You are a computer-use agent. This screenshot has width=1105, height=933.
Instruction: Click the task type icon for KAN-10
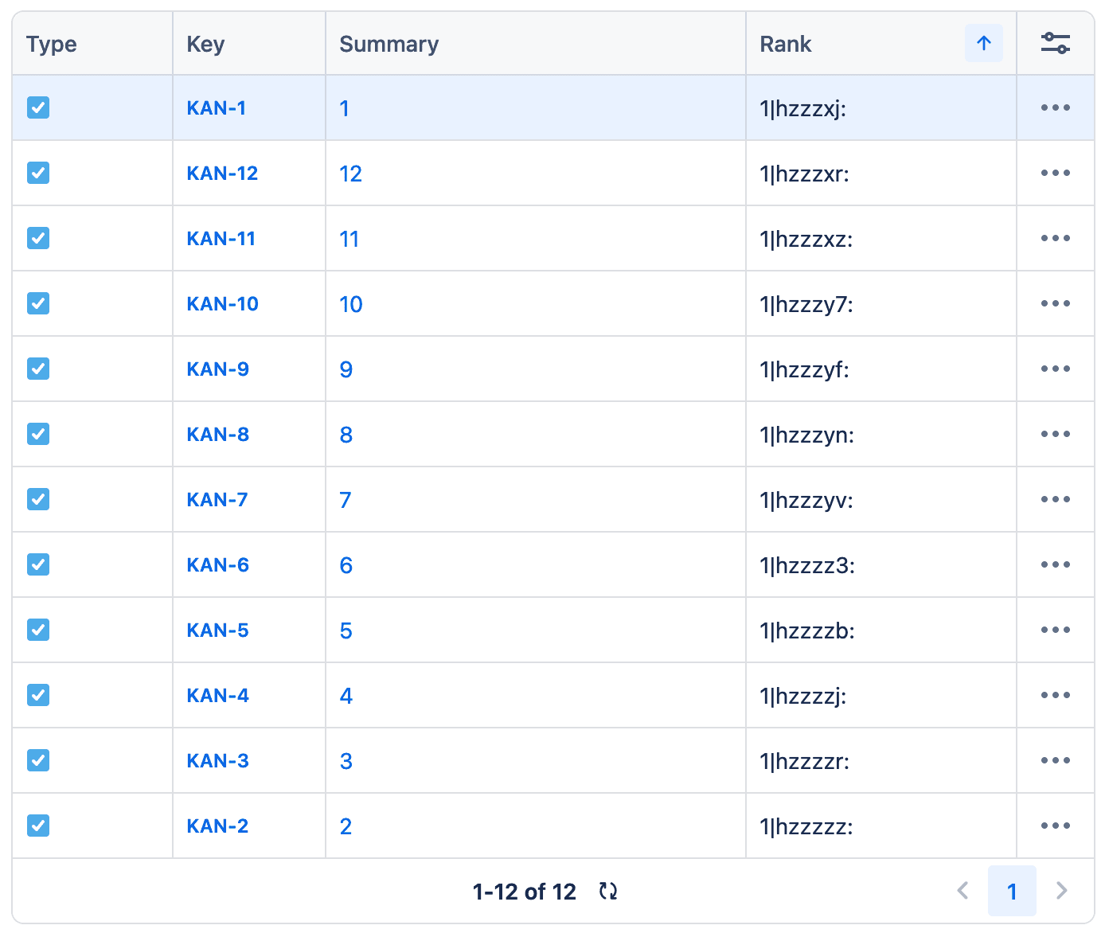[38, 303]
